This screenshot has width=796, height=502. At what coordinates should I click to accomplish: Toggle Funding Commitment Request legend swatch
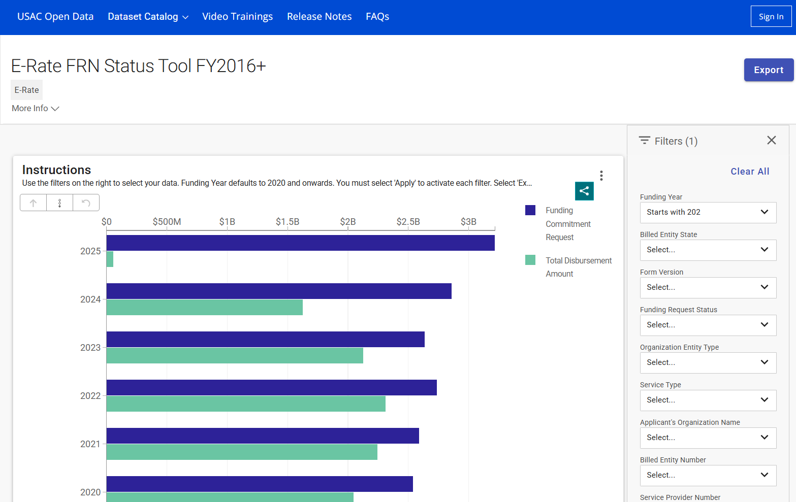pos(530,210)
